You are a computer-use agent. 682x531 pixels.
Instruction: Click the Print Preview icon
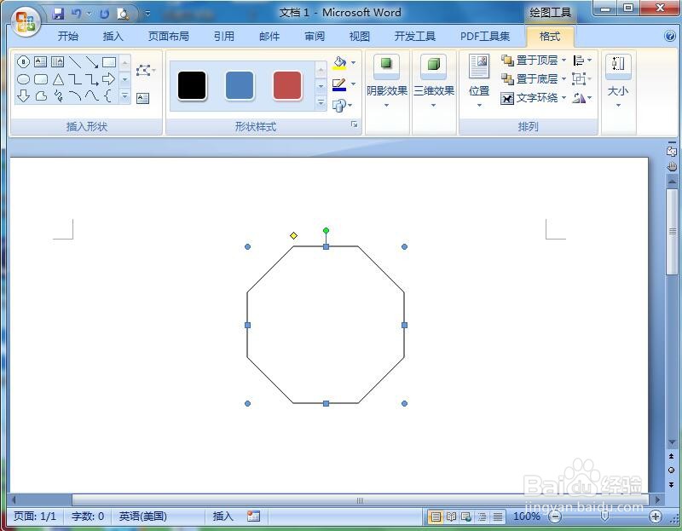pos(123,14)
